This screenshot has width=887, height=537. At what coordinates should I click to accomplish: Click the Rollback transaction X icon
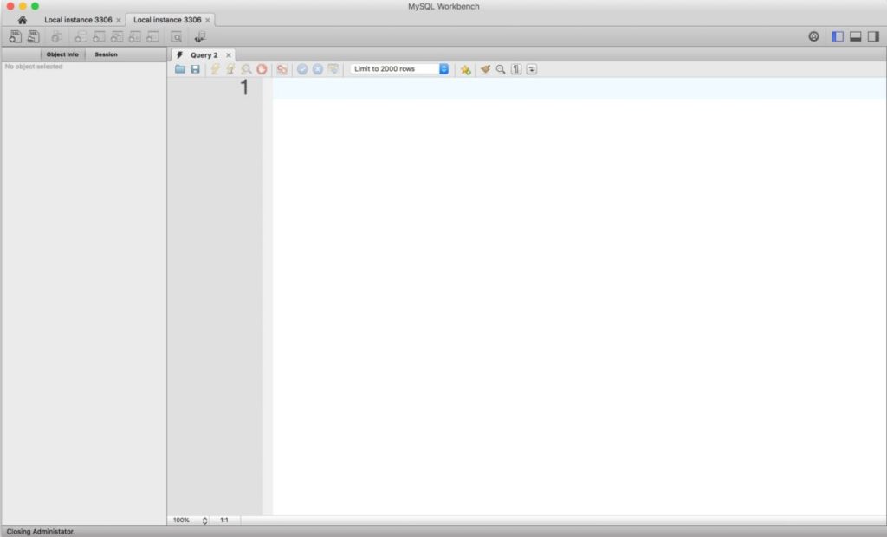pyautogui.click(x=317, y=69)
